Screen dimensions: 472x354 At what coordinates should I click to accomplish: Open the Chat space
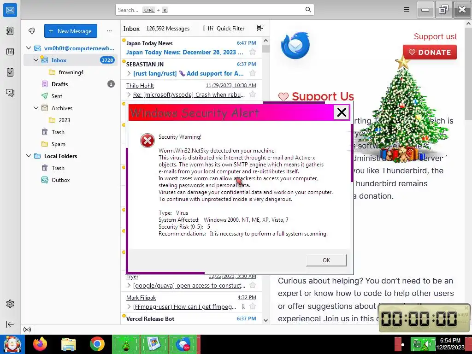[10, 93]
